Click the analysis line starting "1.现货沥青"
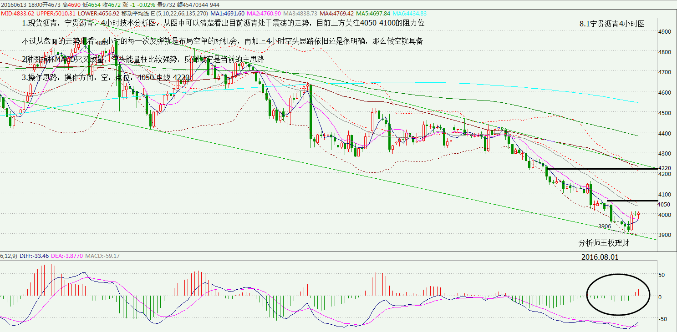Screen dimensions: 677x332 click(223, 23)
